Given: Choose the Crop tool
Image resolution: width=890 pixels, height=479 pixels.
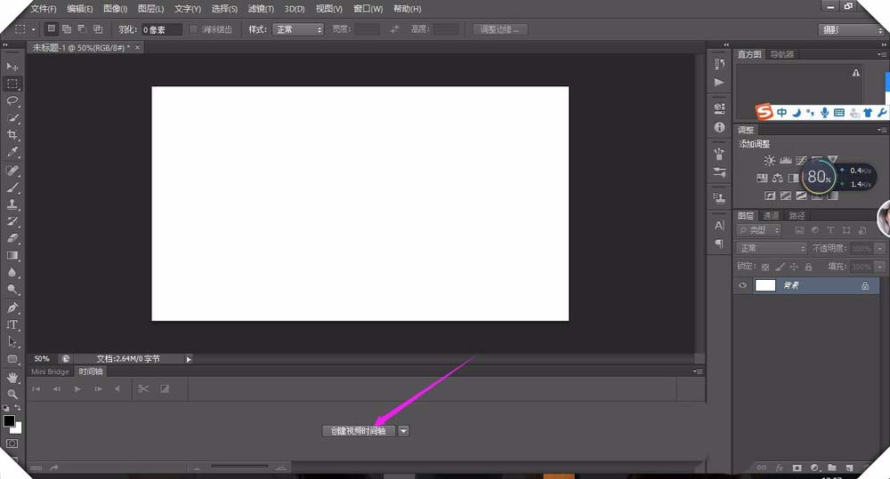Looking at the screenshot, I should point(12,135).
